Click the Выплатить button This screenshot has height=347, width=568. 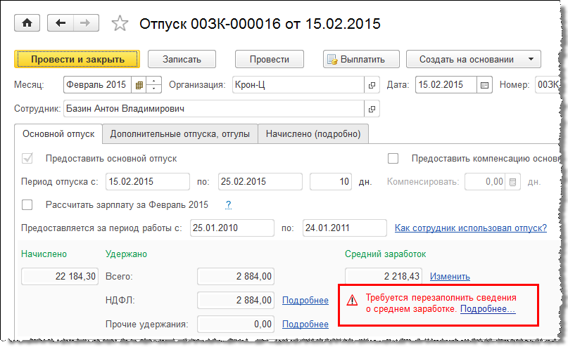tap(361, 59)
